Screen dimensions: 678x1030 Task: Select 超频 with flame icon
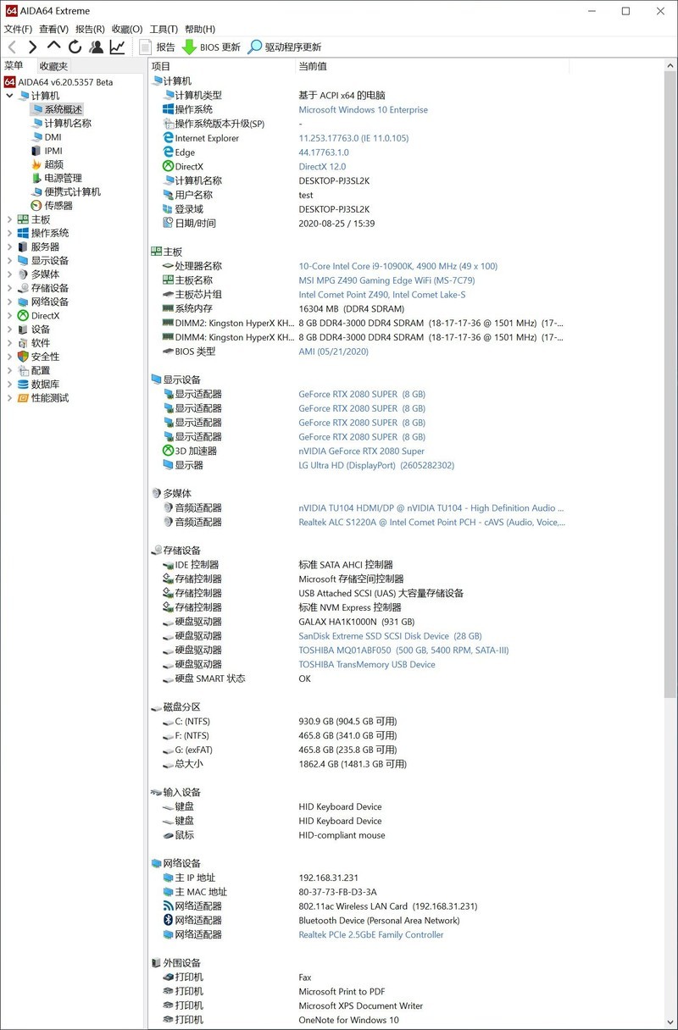pyautogui.click(x=53, y=164)
